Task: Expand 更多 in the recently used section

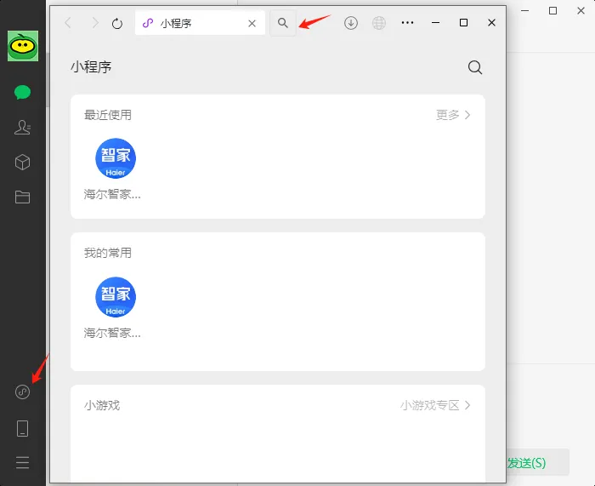Action: (x=453, y=115)
